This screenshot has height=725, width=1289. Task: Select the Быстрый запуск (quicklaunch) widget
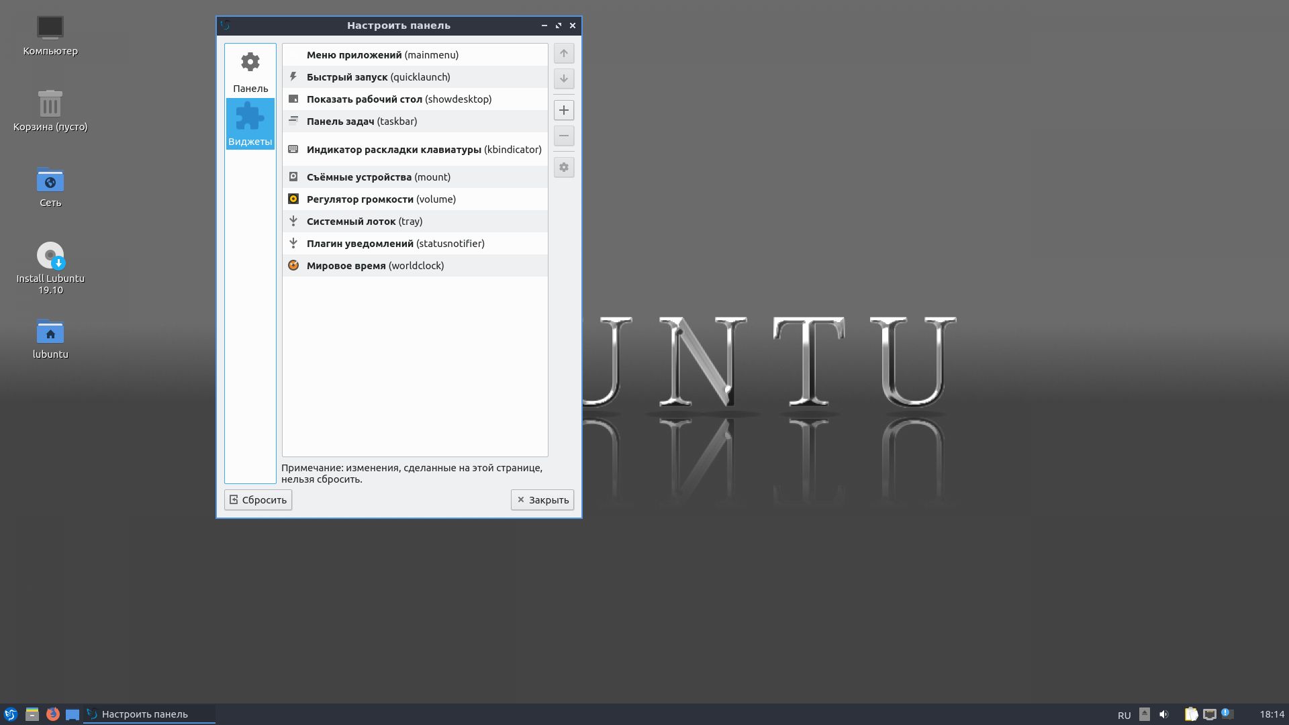[x=378, y=77]
